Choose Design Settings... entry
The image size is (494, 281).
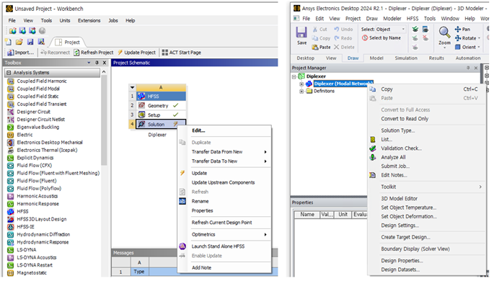coord(400,226)
